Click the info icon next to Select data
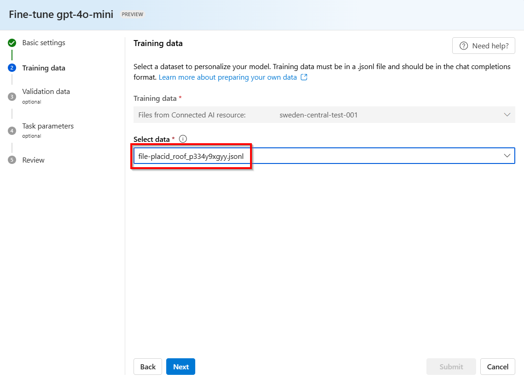This screenshot has width=524, height=379. click(x=183, y=139)
